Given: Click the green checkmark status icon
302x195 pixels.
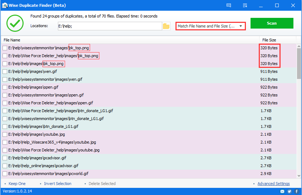Looking at the screenshot, I should click(15, 23).
